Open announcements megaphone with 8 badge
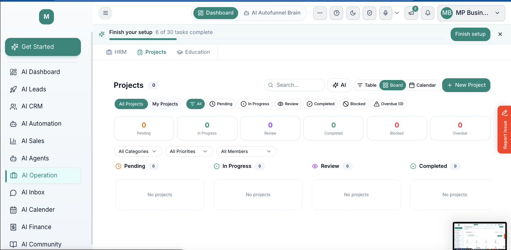This screenshot has width=511, height=250. [x=411, y=13]
